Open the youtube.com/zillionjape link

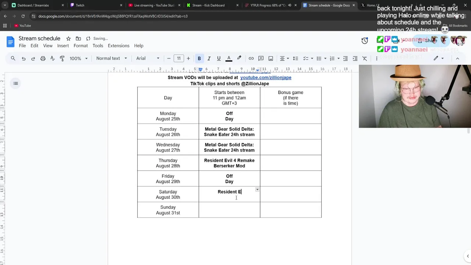point(266,78)
